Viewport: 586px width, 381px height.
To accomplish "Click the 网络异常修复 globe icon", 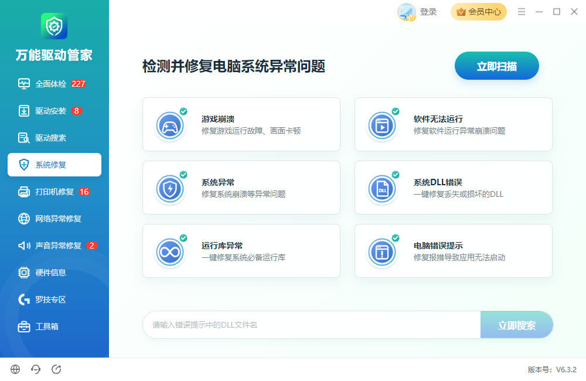I will 24,219.
